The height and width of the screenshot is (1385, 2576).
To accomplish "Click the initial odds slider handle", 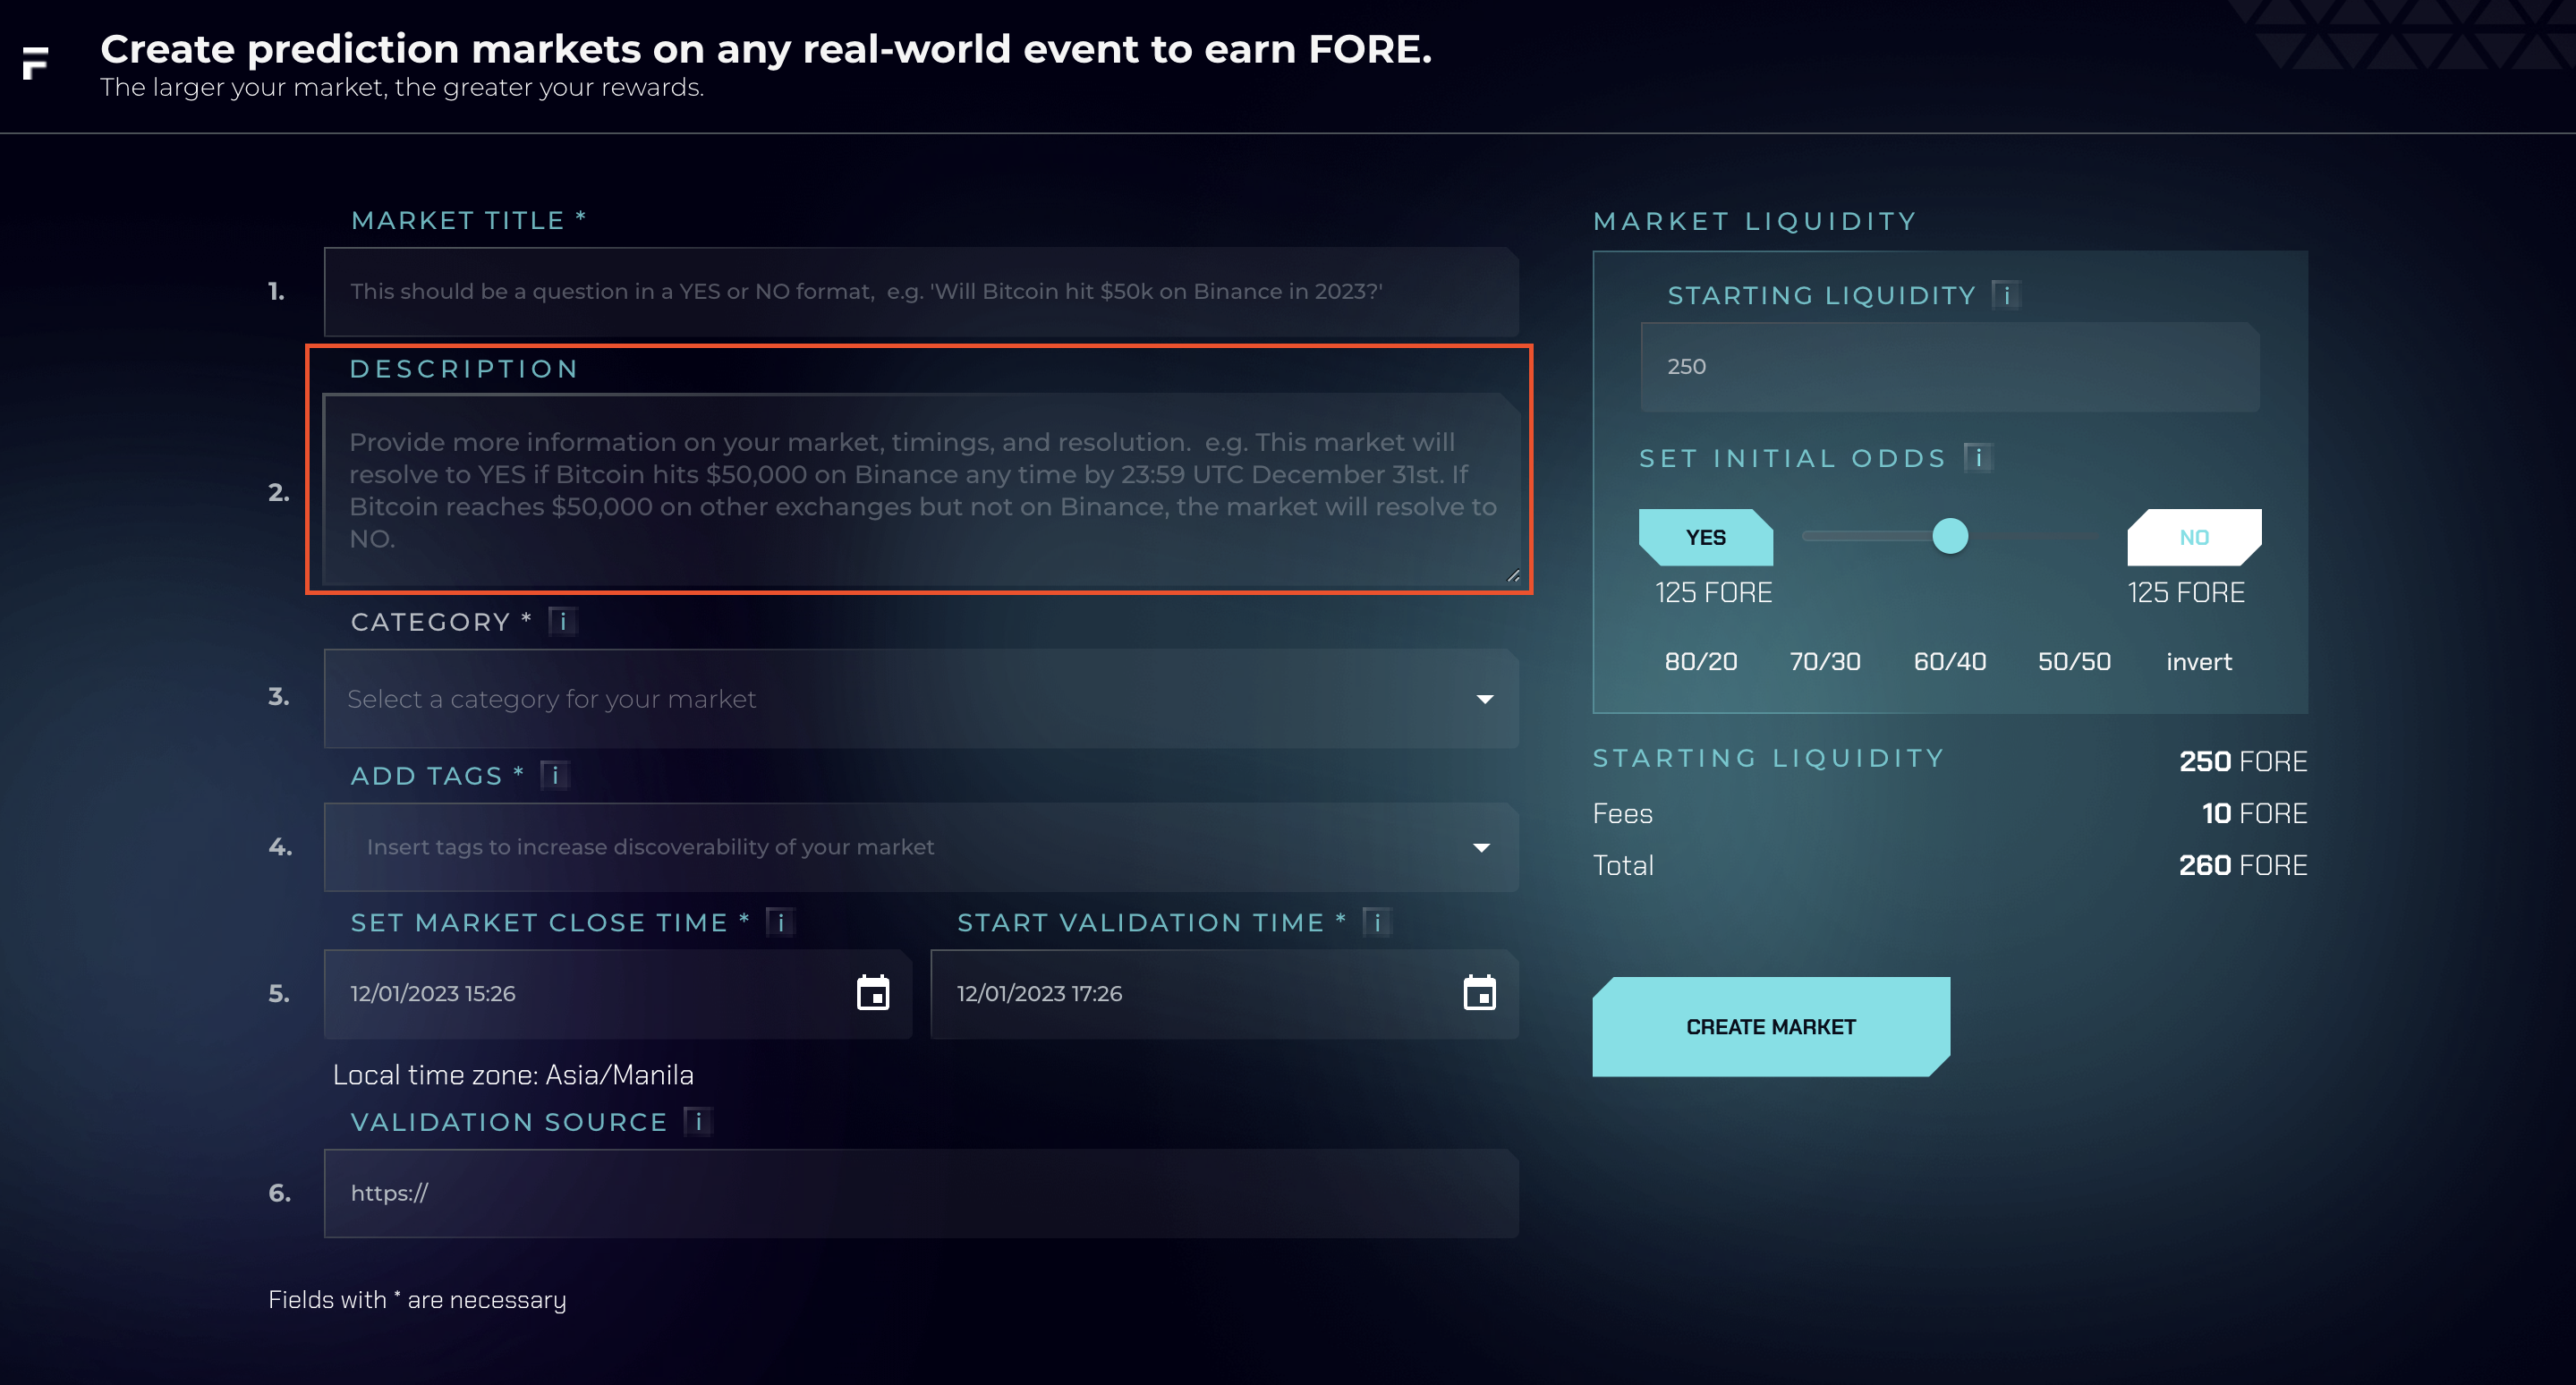I will [x=1949, y=536].
